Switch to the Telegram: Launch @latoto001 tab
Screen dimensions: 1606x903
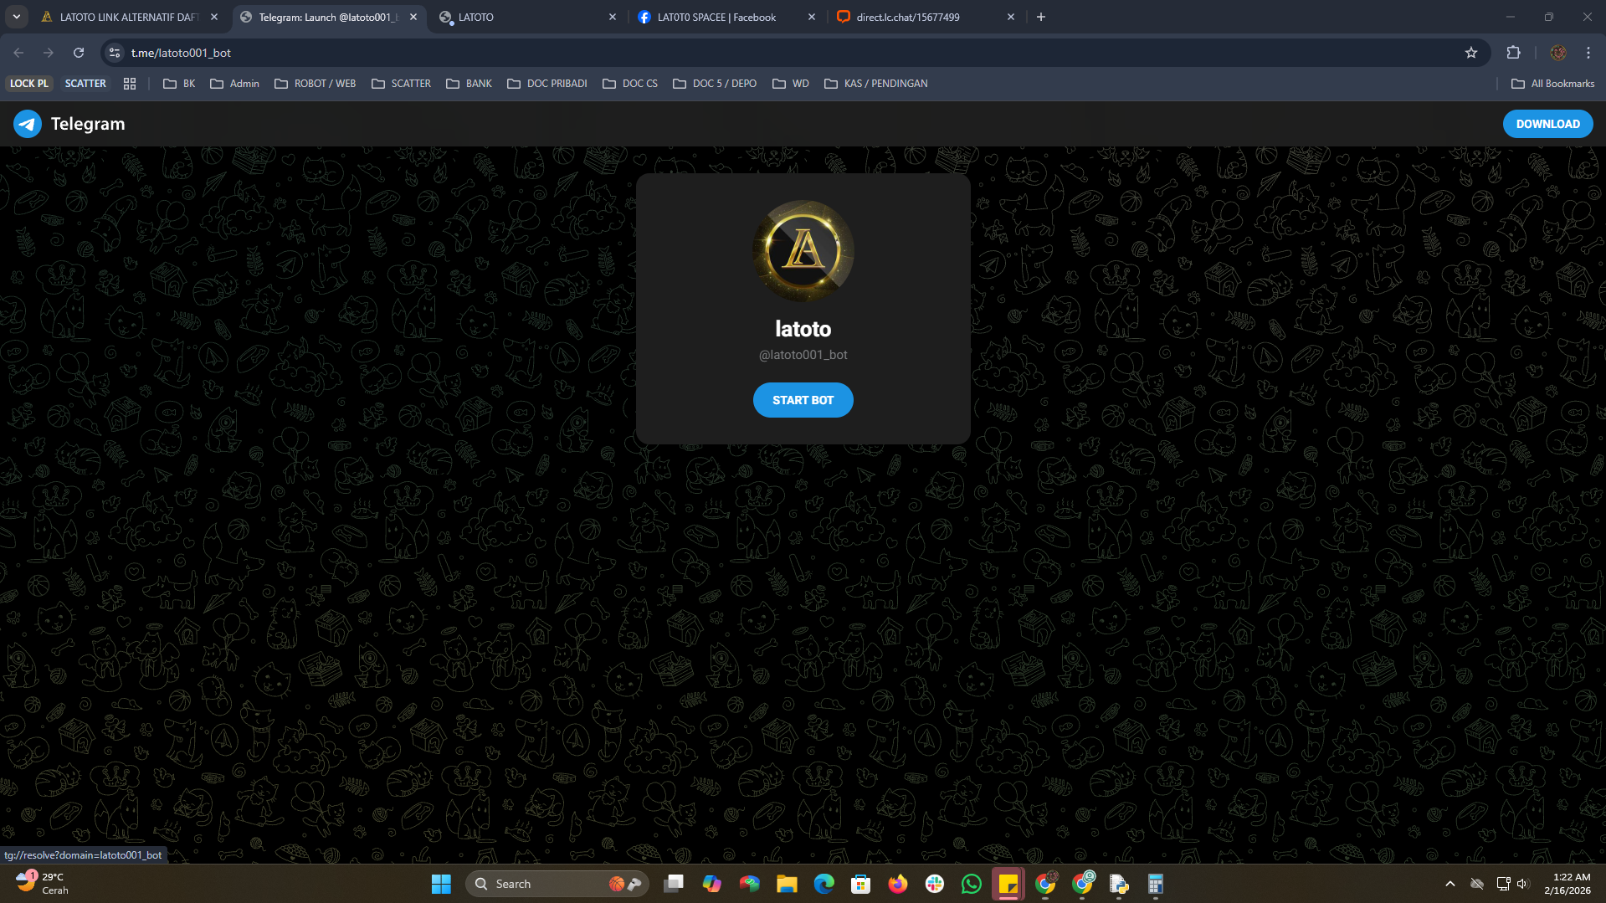[x=328, y=17]
